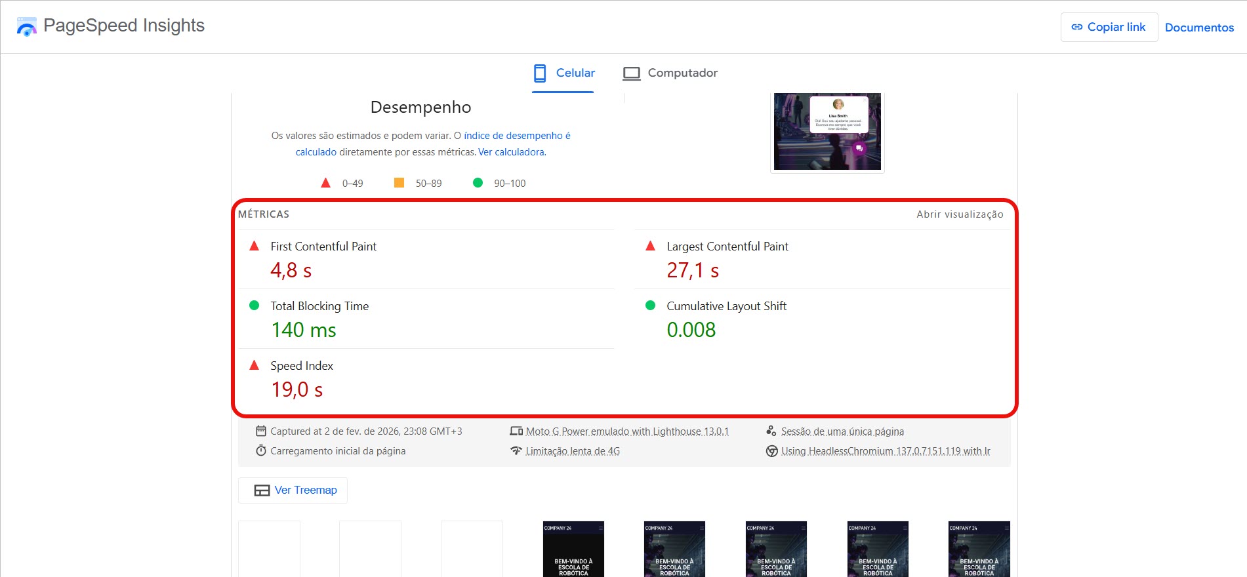Click the PageSpeed Insights logo icon
This screenshot has height=577, width=1247.
(26, 27)
